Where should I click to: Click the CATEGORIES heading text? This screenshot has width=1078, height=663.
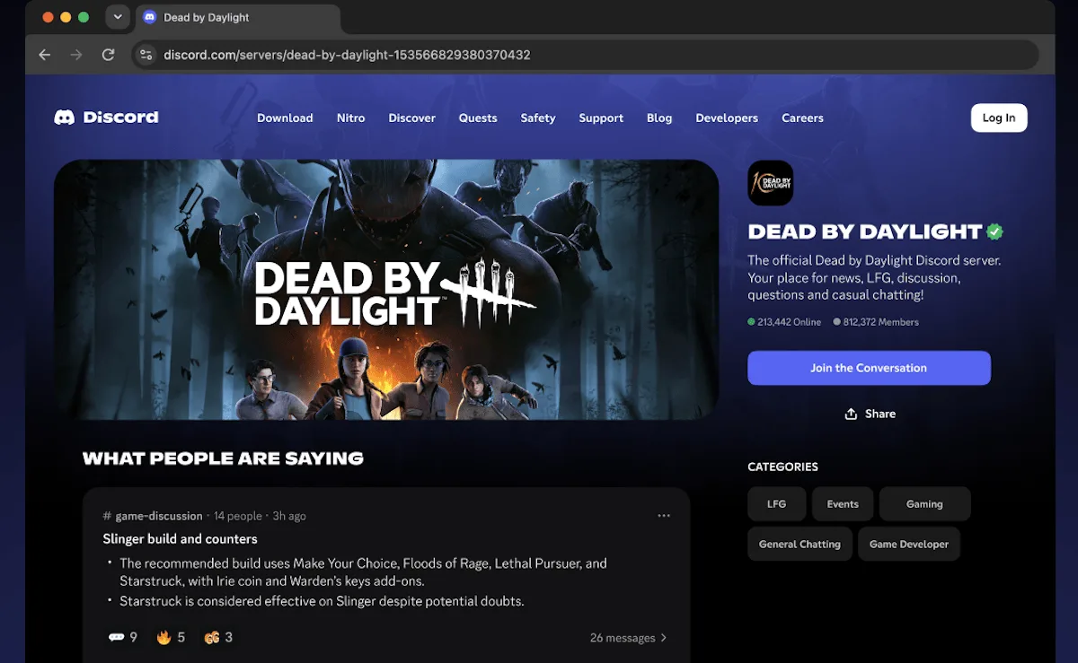pos(782,467)
